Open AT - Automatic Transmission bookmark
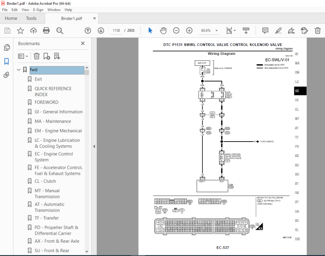Screen dimensions: 325x256 coord(49,207)
